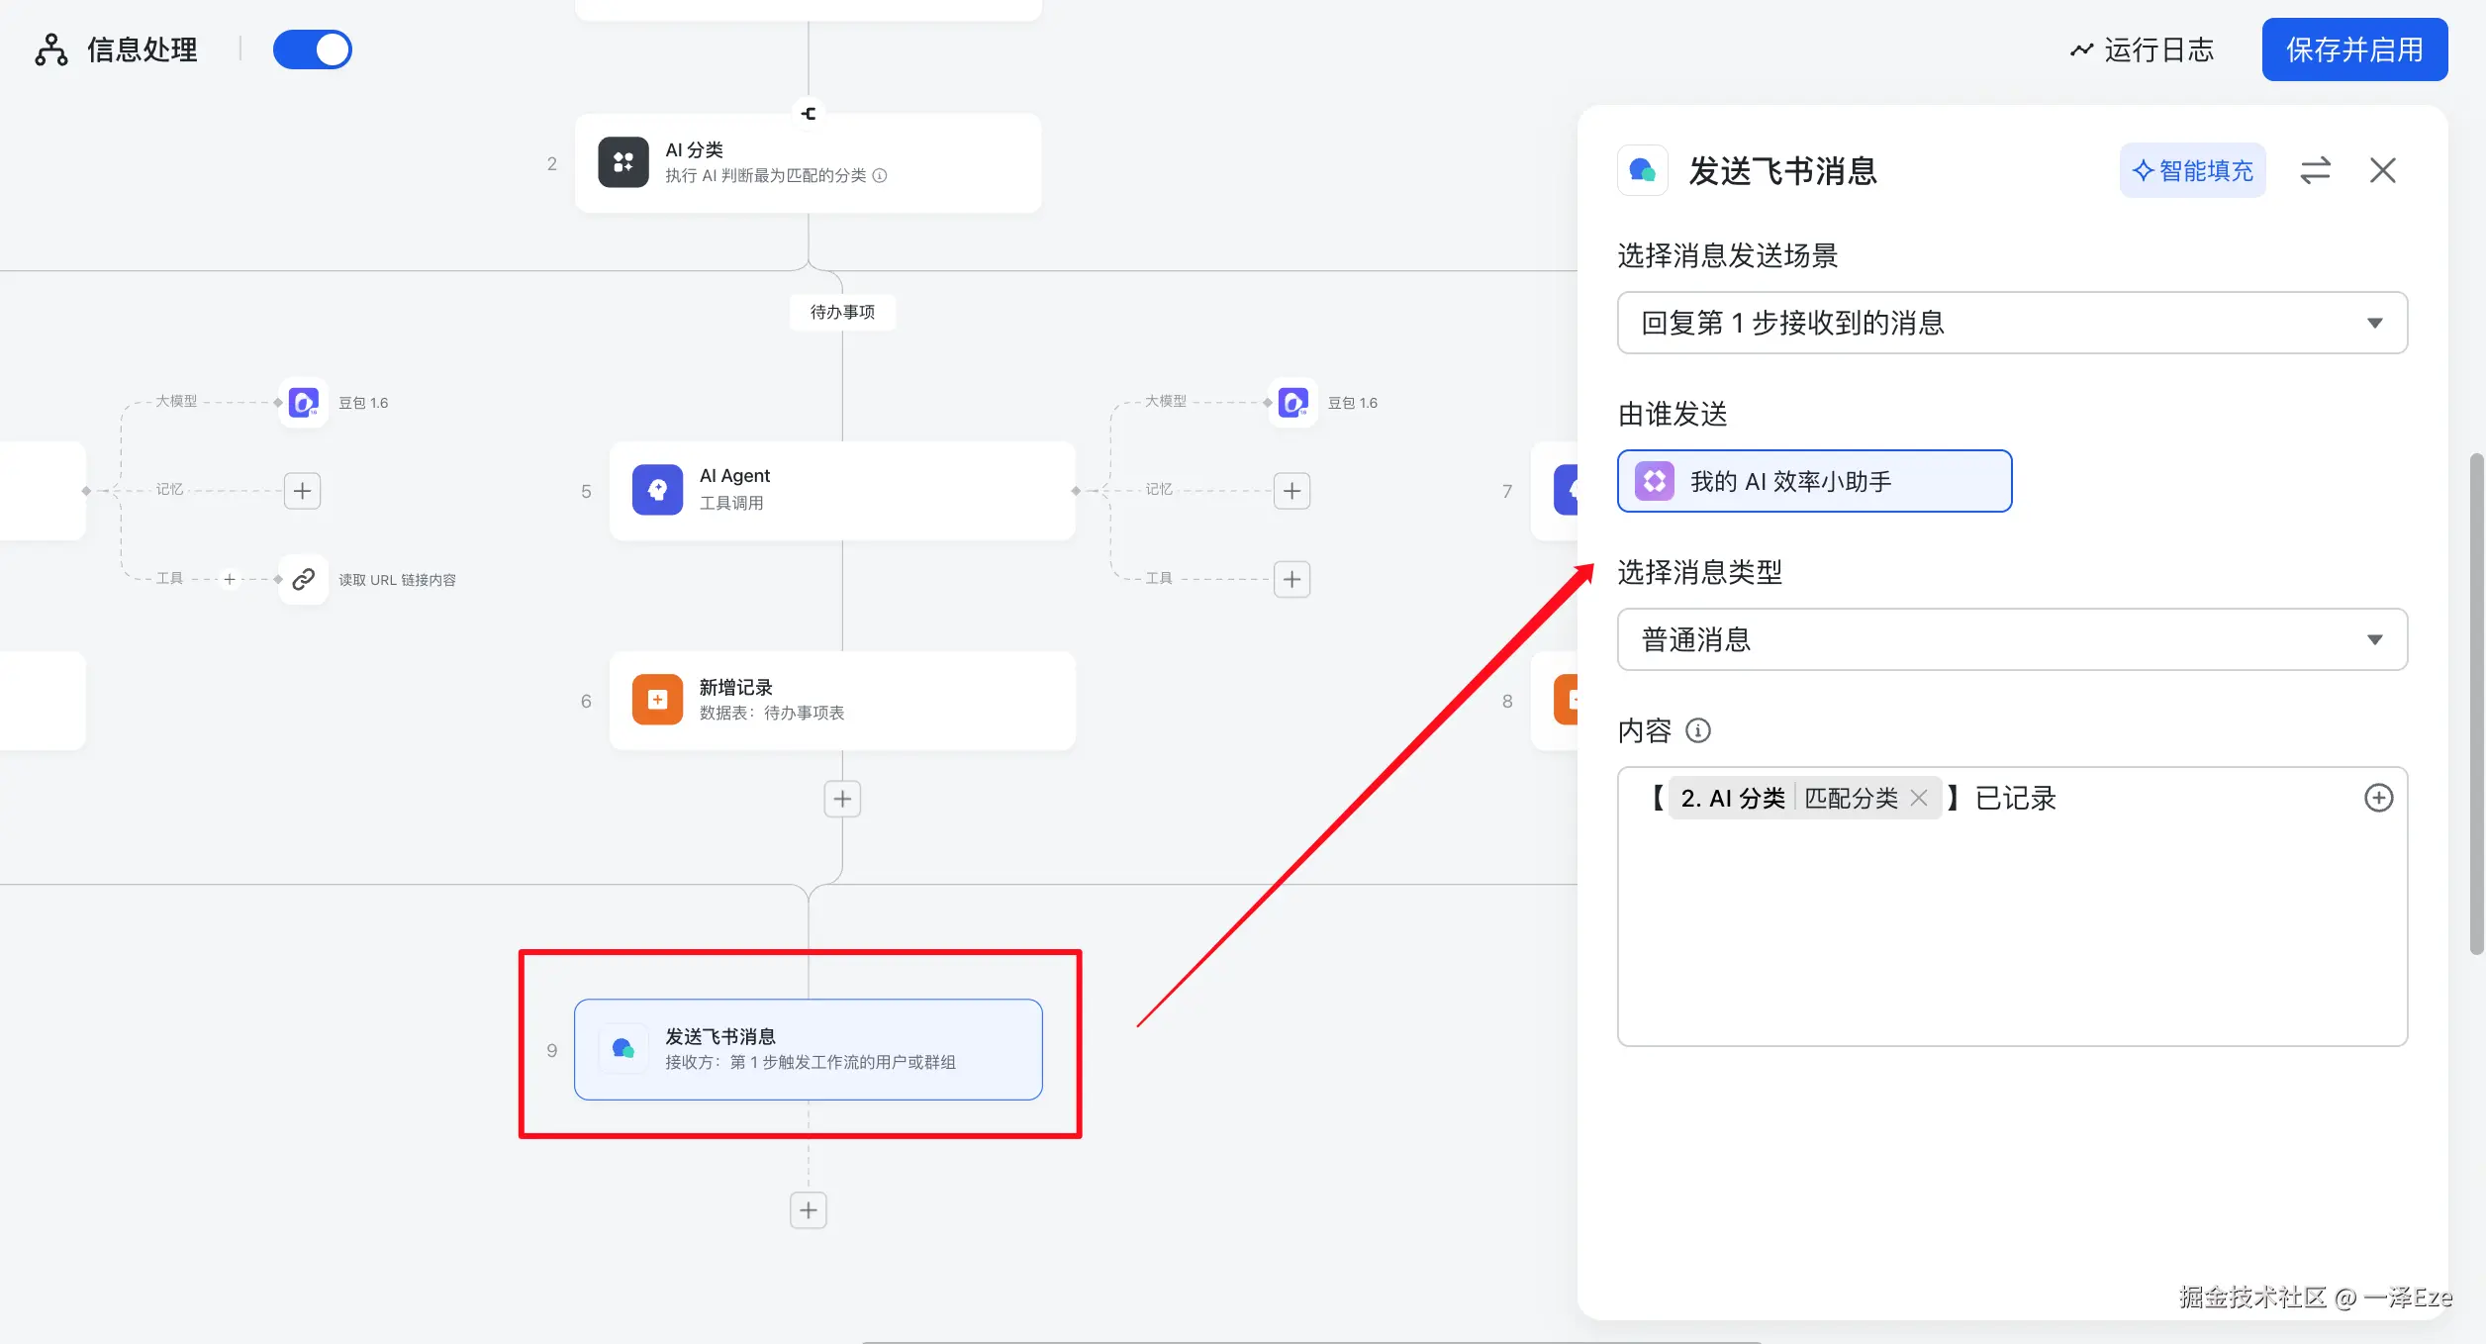2486x1344 pixels.
Task: Select the 新增记录 node icon in step 6
Action: coord(657,700)
